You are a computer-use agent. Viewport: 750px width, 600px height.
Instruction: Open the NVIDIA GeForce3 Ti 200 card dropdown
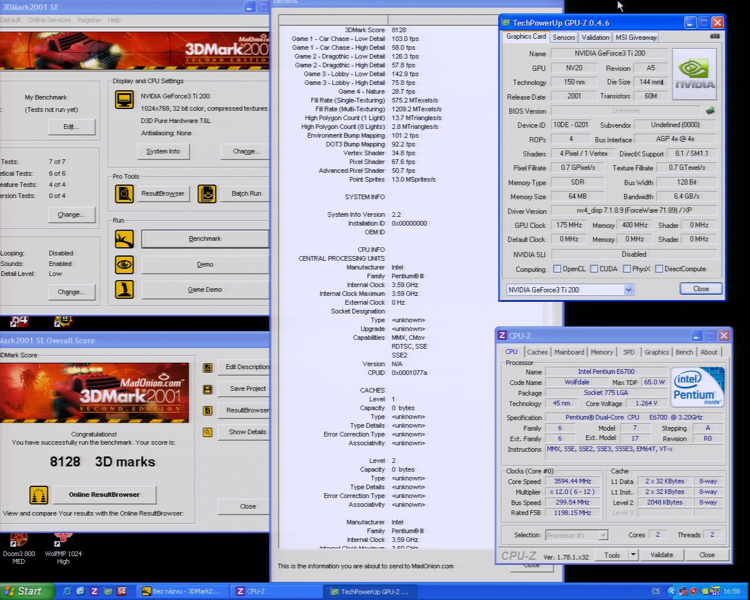(x=628, y=289)
